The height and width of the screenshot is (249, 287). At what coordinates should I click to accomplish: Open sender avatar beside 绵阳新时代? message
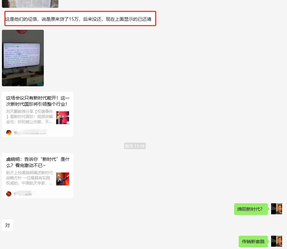(x=277, y=209)
